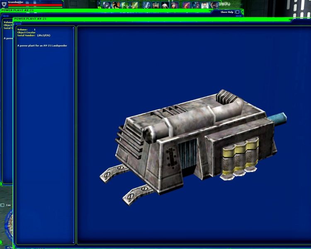This screenshot has height=249, width=311.
Task: Toggle the checkbox next to the Con label
Action: [2, 205]
